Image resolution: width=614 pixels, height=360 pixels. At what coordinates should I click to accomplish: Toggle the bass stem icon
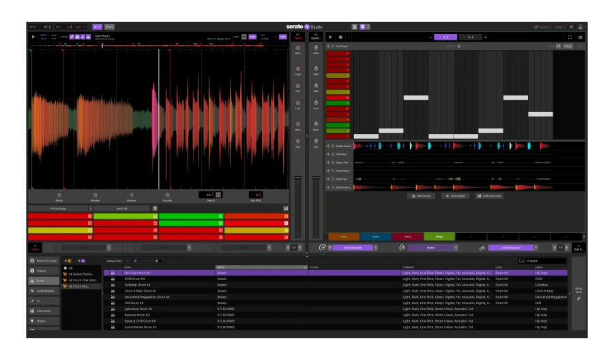pyautogui.click(x=83, y=37)
